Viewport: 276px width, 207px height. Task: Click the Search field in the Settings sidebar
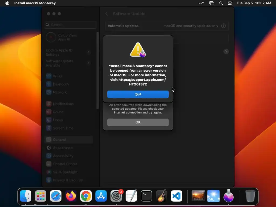click(71, 25)
